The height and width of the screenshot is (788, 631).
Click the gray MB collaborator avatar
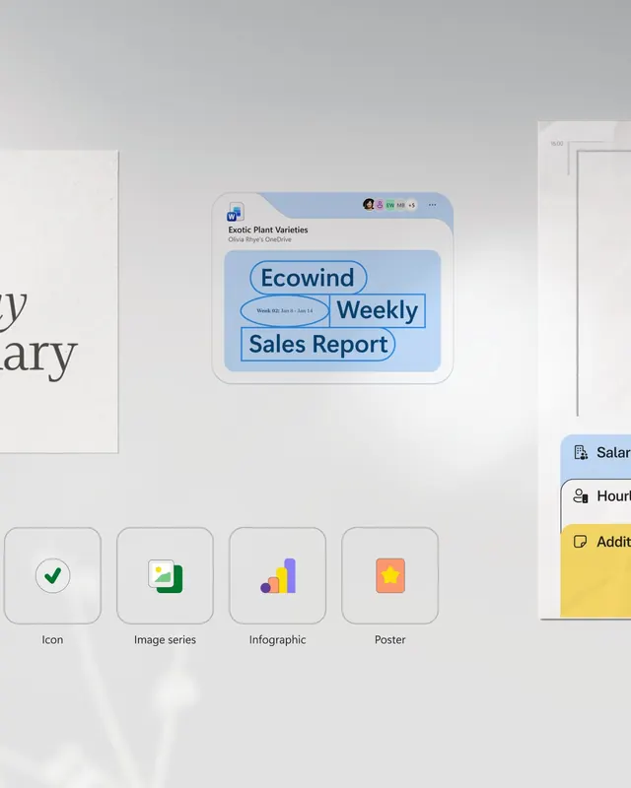click(x=400, y=205)
